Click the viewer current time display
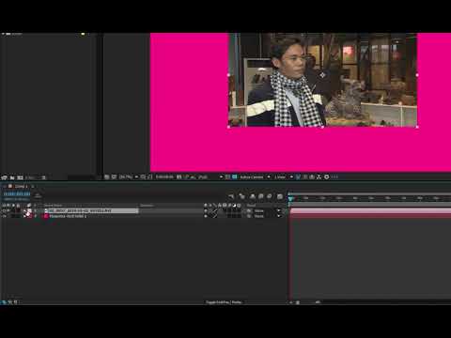 click(164, 177)
